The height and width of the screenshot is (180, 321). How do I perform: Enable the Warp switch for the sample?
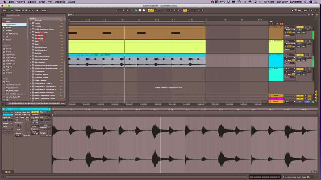click(x=35, y=112)
